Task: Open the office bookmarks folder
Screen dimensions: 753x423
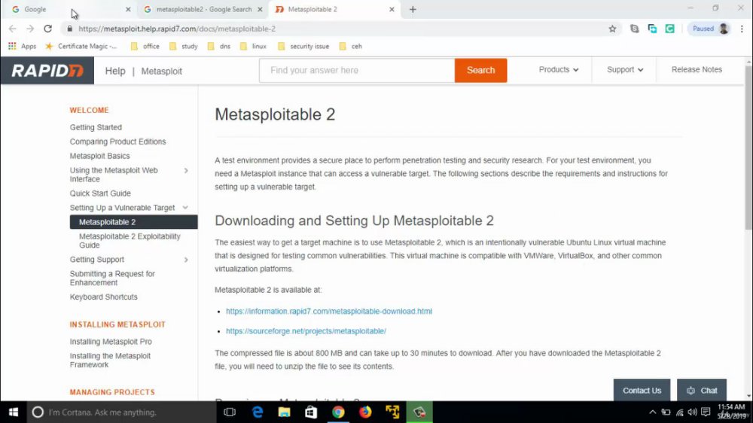Action: click(145, 46)
